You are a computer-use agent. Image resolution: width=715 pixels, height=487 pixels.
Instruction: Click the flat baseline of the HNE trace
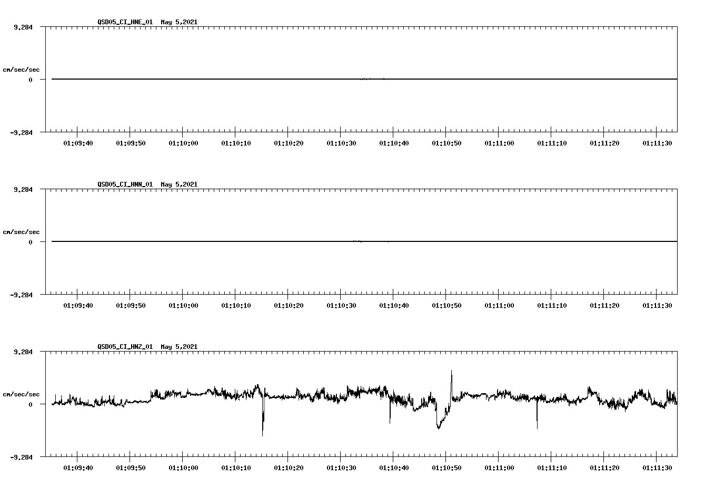(x=316, y=79)
